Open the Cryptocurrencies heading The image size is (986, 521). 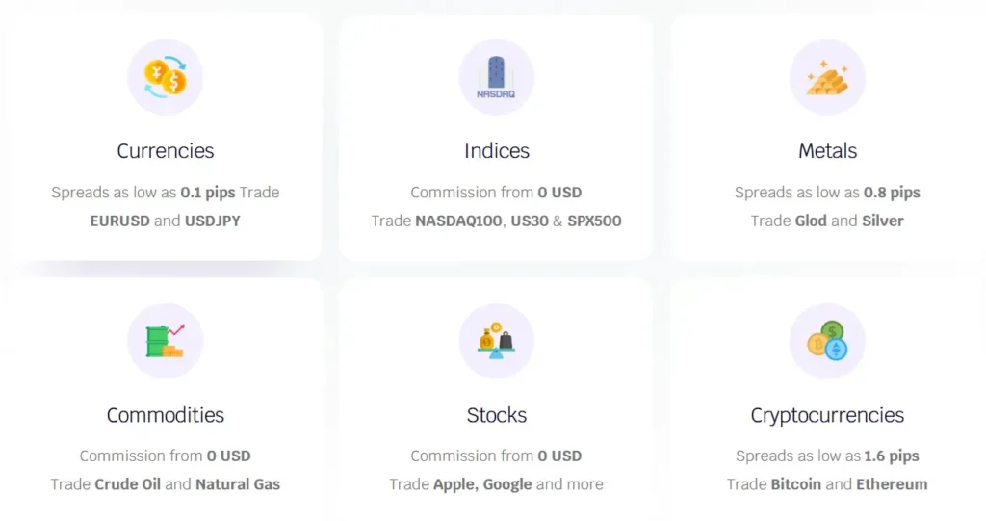(827, 415)
